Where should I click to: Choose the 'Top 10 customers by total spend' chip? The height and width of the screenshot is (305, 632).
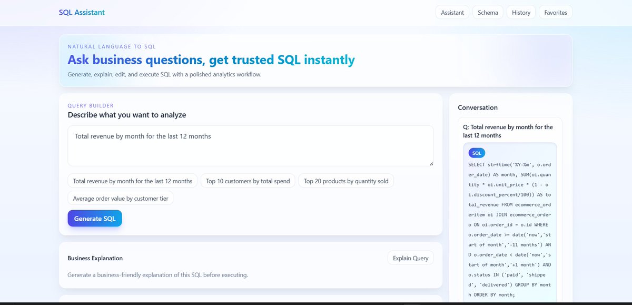click(248, 181)
